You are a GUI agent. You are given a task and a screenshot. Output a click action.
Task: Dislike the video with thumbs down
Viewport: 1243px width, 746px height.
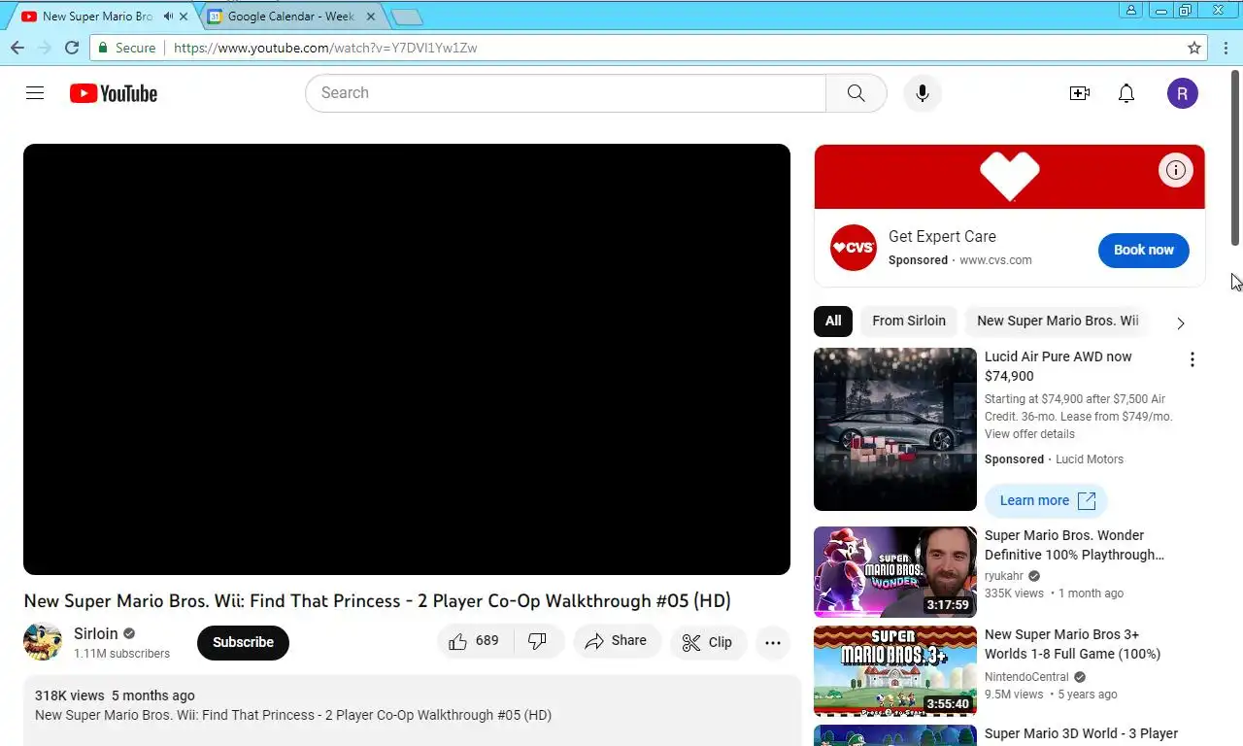[538, 641]
